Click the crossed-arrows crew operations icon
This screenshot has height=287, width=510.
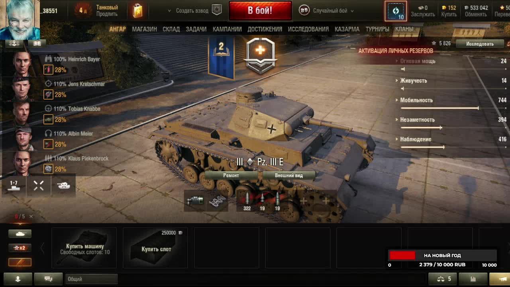39,185
